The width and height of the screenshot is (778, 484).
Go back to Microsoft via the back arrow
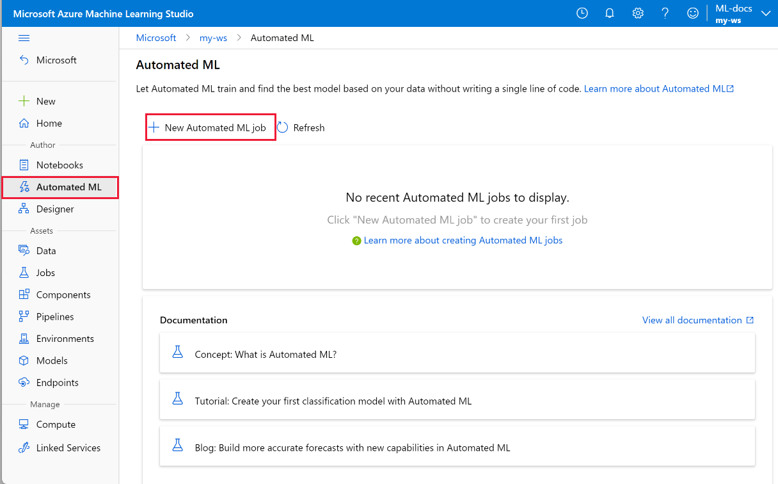tap(24, 60)
